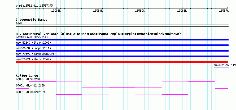Click the RefSeq Genes track title

[27, 76]
